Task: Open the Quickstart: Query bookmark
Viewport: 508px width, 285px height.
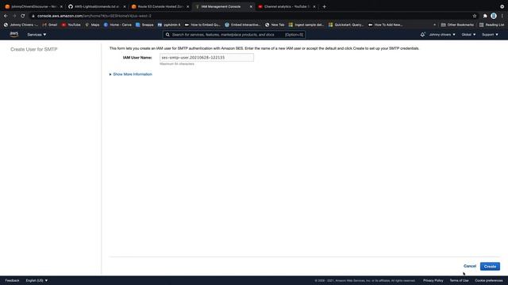Action: pyautogui.click(x=346, y=25)
